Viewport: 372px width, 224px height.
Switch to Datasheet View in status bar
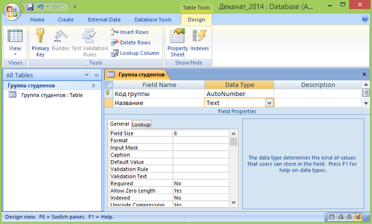332,217
